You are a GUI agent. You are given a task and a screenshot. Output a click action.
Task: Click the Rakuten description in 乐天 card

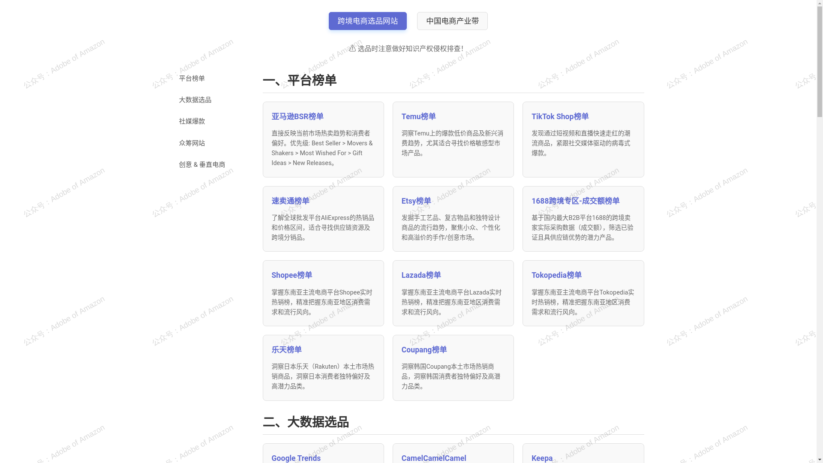(x=323, y=376)
